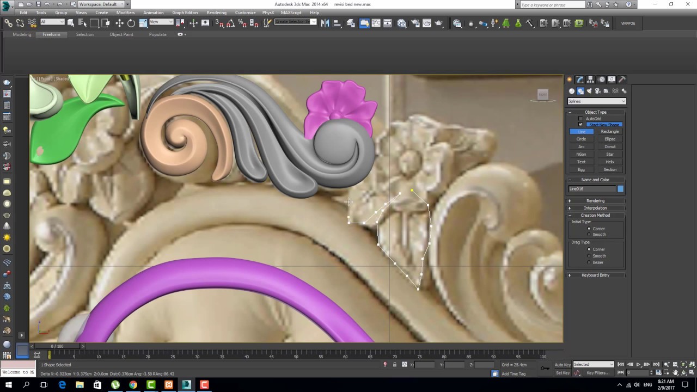Click the Circle spline button
Screen dimensions: 697x392
582,139
